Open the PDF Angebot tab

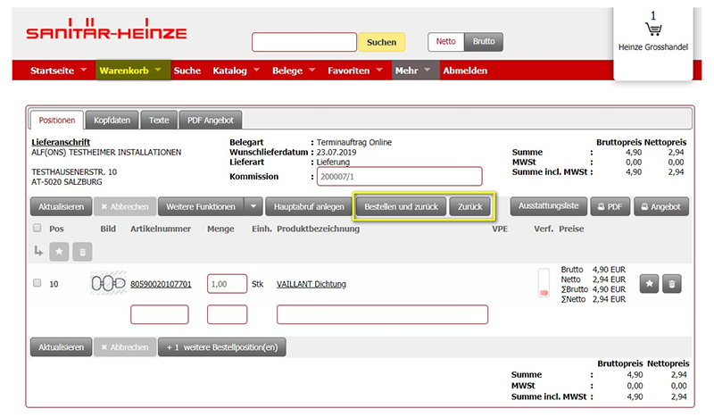211,120
